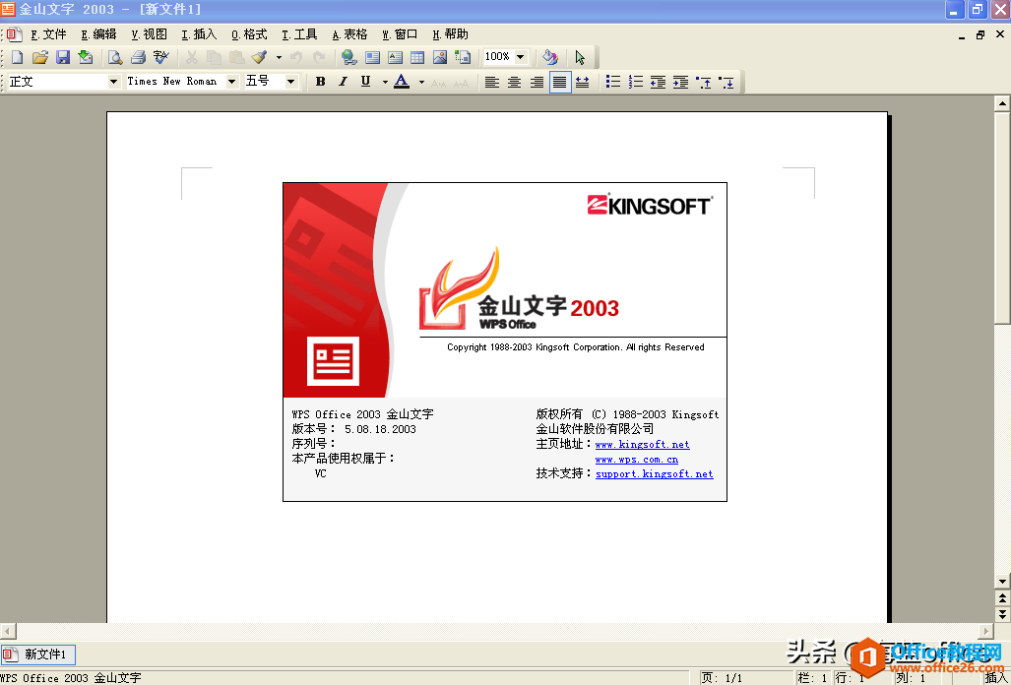This screenshot has width=1011, height=685.
Task: Toggle underline formatting
Action: pos(365,82)
